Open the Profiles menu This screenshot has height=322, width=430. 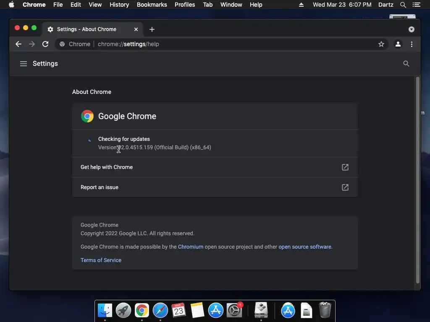click(x=185, y=5)
